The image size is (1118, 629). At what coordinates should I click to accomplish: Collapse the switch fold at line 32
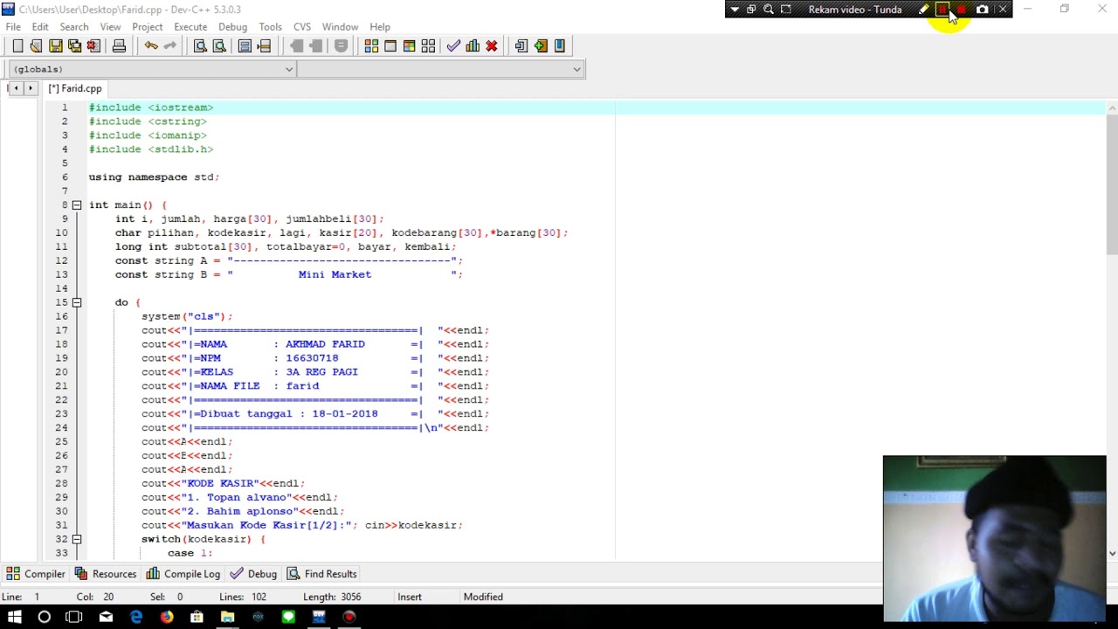[77, 539]
